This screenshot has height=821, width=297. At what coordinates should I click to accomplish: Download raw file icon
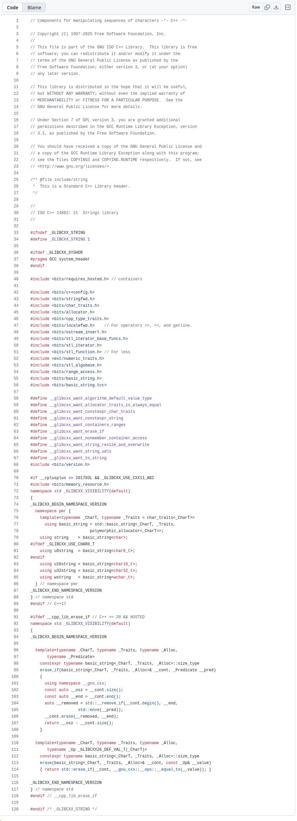(x=276, y=7)
